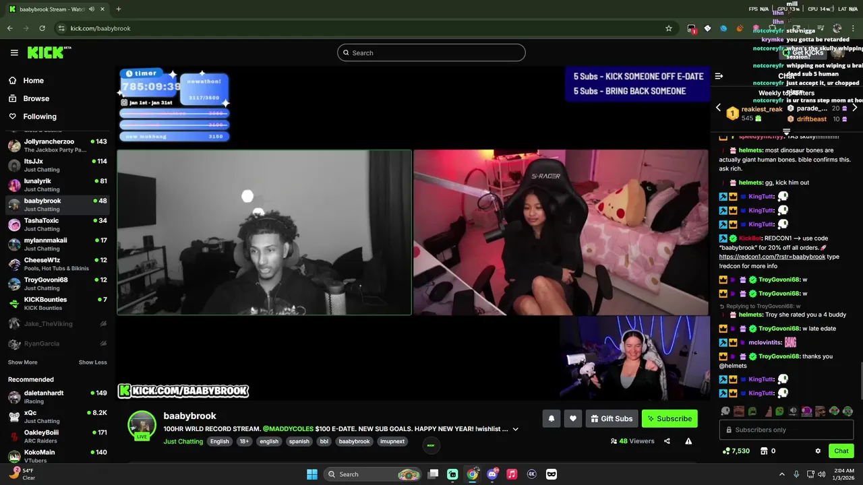Viewport: 863px width, 485px height.
Task: Open CheeseW1z channel in sidebar
Action: coord(57,263)
